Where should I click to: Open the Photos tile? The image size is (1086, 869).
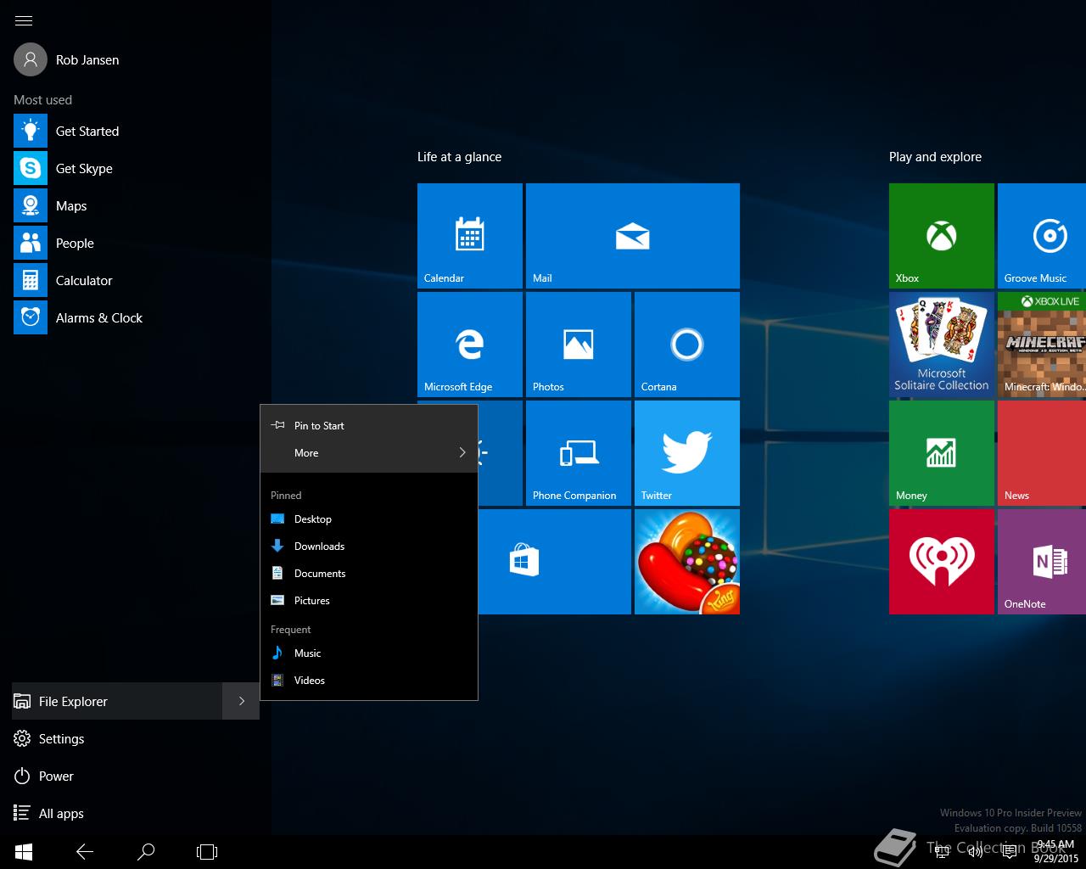click(579, 345)
